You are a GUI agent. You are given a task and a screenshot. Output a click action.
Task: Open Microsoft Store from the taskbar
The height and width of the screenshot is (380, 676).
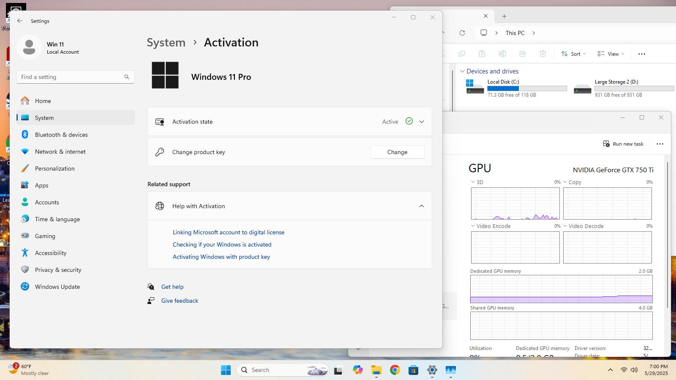coord(413,370)
